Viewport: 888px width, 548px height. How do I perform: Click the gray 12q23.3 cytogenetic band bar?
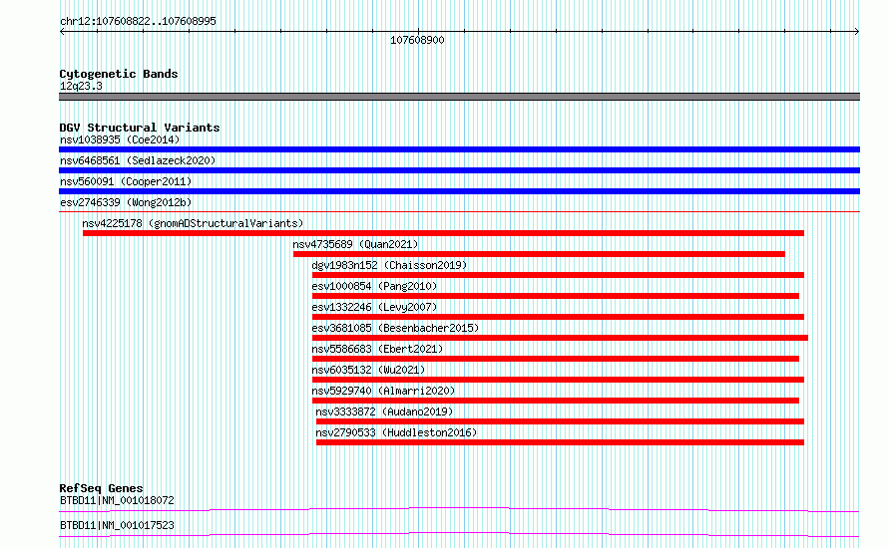pyautogui.click(x=459, y=97)
